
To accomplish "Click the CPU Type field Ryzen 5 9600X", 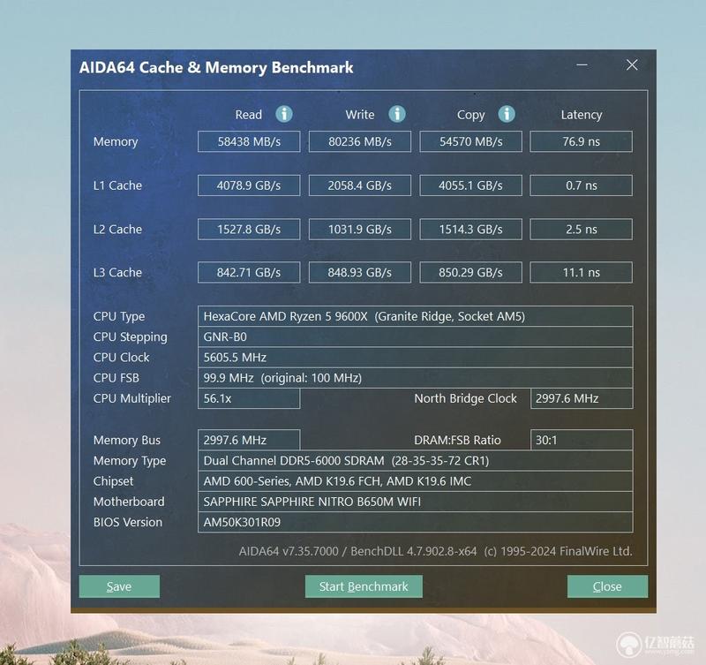I will click(x=415, y=316).
